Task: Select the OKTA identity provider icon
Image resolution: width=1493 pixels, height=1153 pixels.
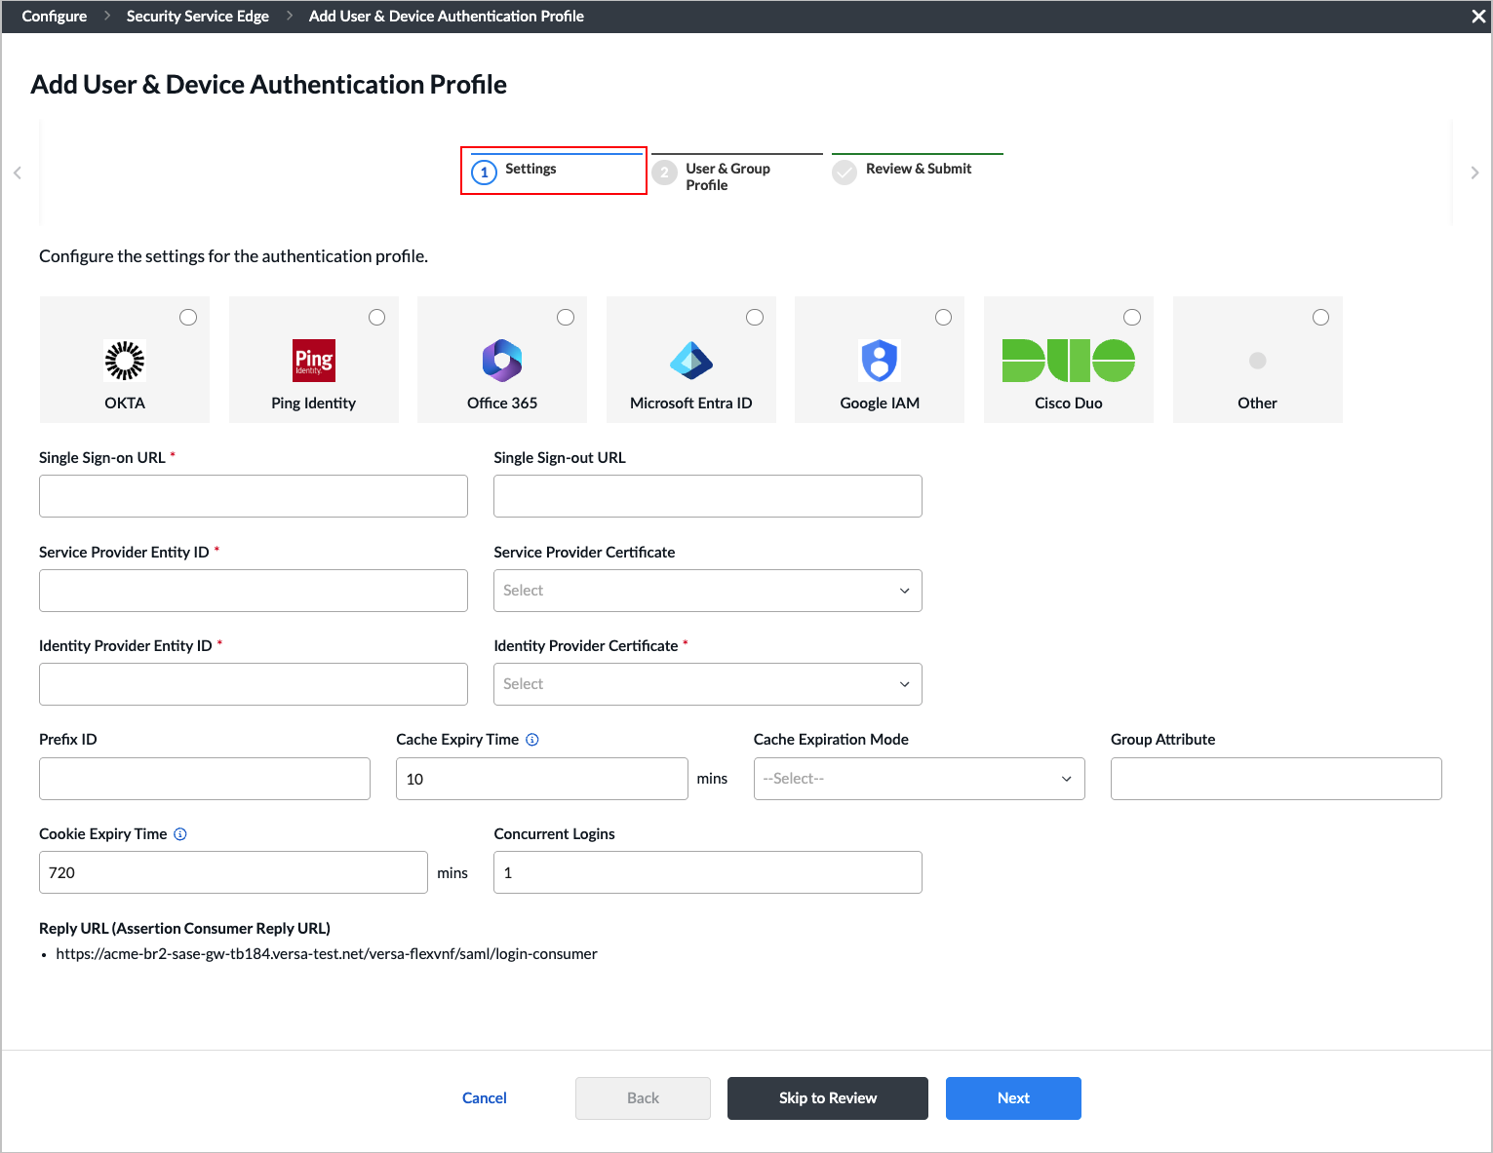Action: 124,360
